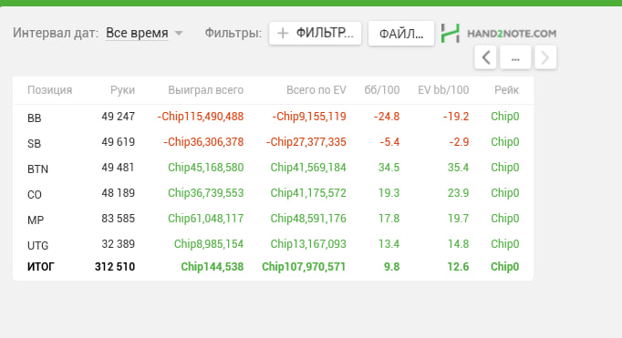The height and width of the screenshot is (338, 622).
Task: Sort by Руки column header
Action: 122,90
